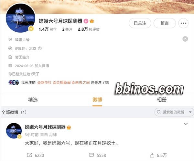Viewport: 194px width, 161px height.
Task: Select the 微博 tab
Action: [97, 100]
